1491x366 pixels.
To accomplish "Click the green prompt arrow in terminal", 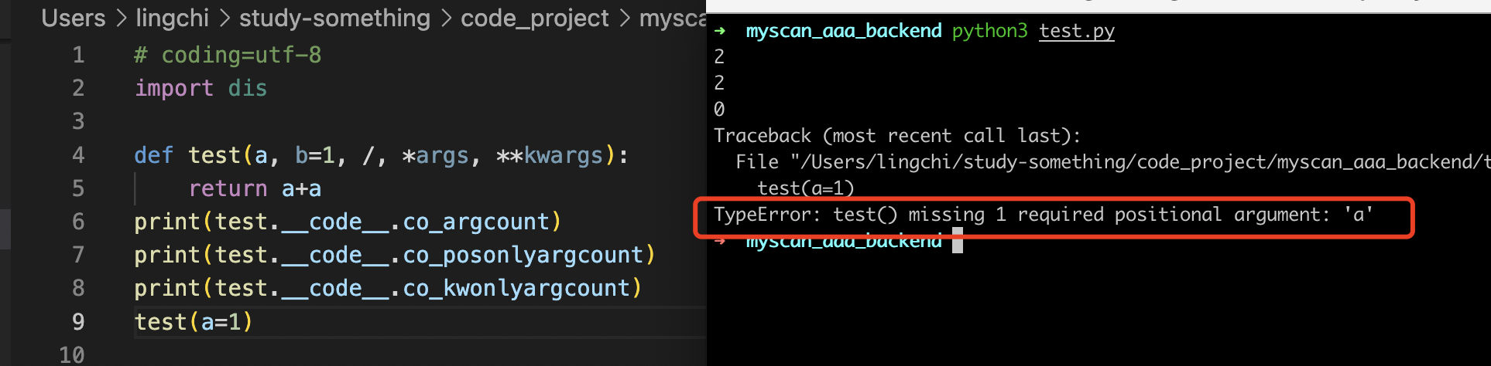I will click(720, 31).
